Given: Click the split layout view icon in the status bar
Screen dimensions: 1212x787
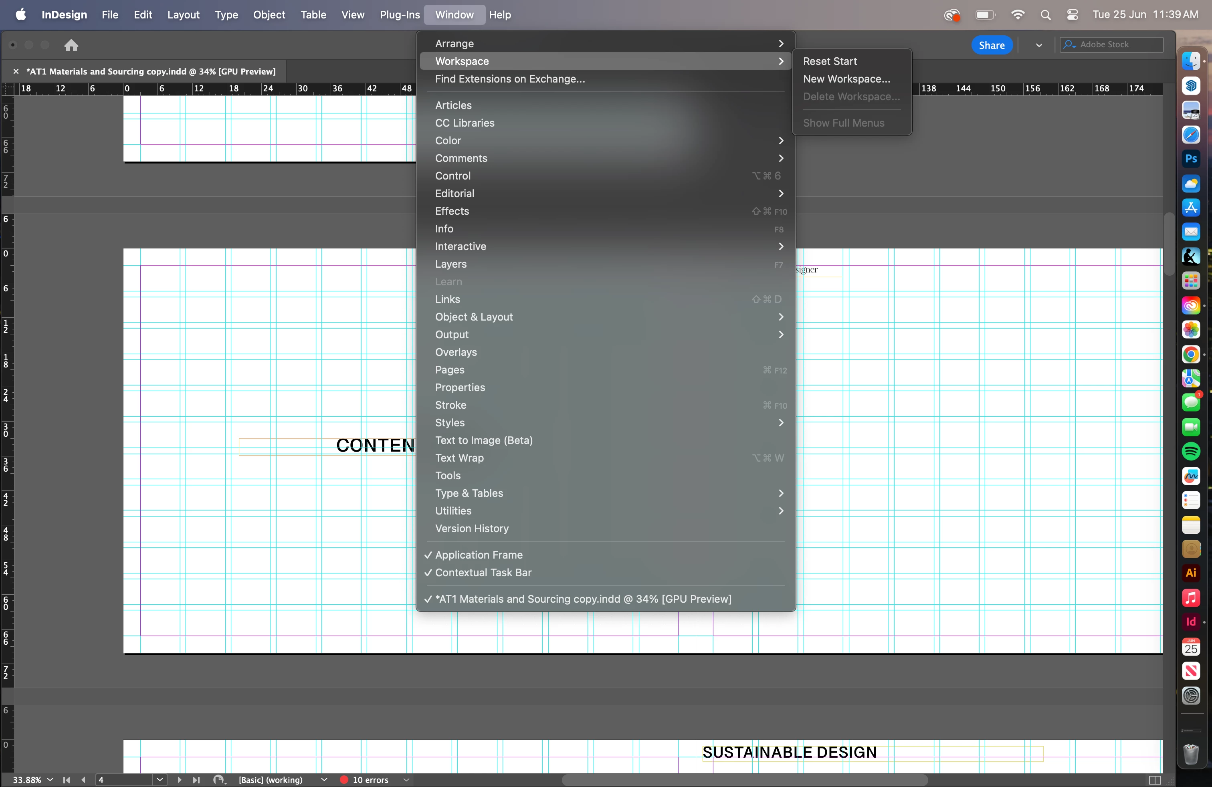Looking at the screenshot, I should (1154, 780).
